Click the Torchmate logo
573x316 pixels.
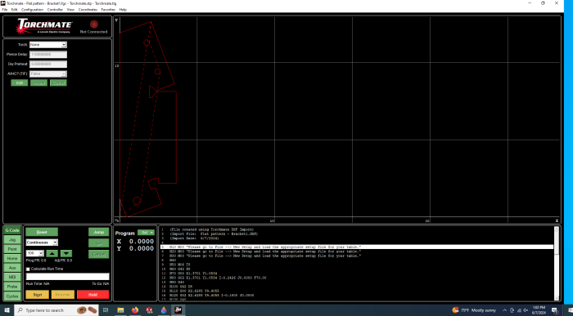(44, 26)
